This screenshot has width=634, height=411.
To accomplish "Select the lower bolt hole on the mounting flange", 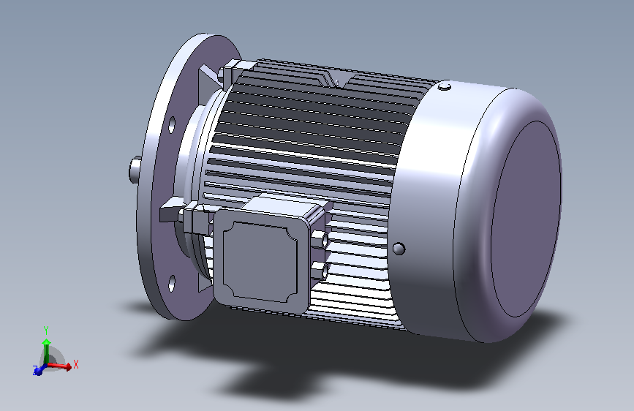I will coord(172,283).
